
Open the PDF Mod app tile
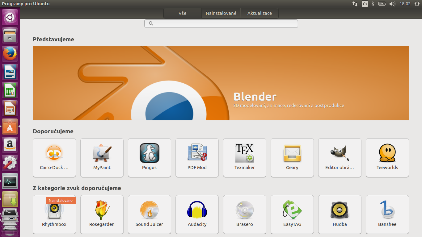click(x=197, y=158)
